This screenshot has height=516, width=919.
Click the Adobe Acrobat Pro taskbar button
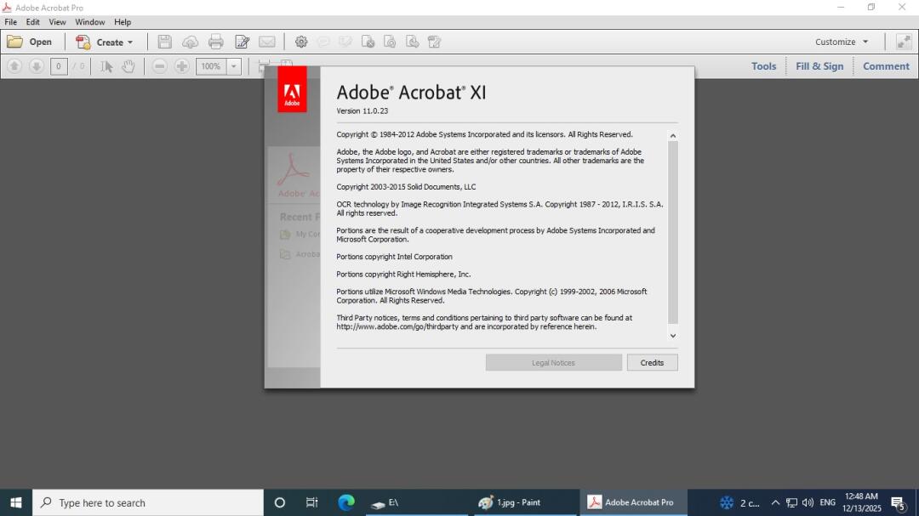click(633, 502)
